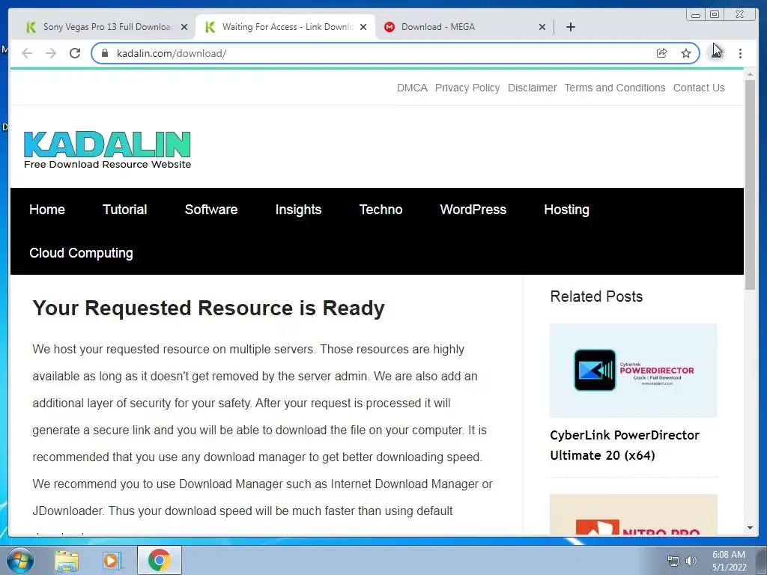
Task: Click the scrollbar down arrow
Action: click(x=750, y=528)
